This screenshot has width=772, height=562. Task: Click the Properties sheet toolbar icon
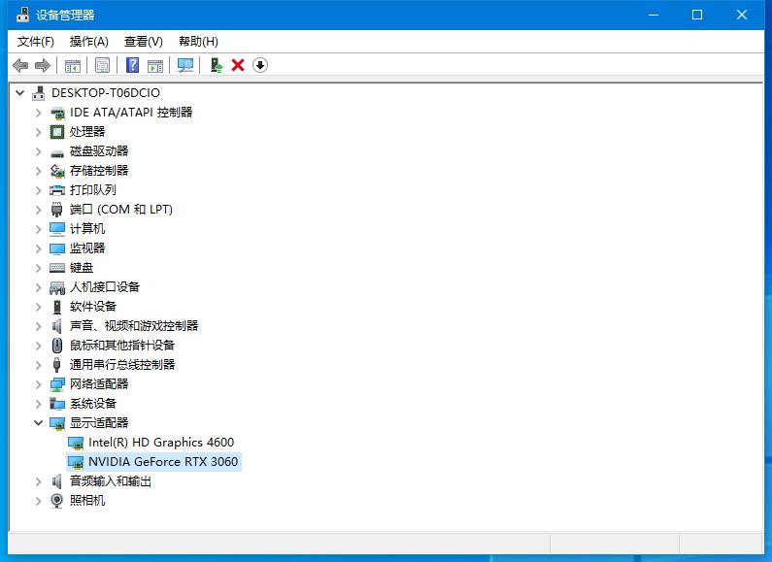click(102, 65)
